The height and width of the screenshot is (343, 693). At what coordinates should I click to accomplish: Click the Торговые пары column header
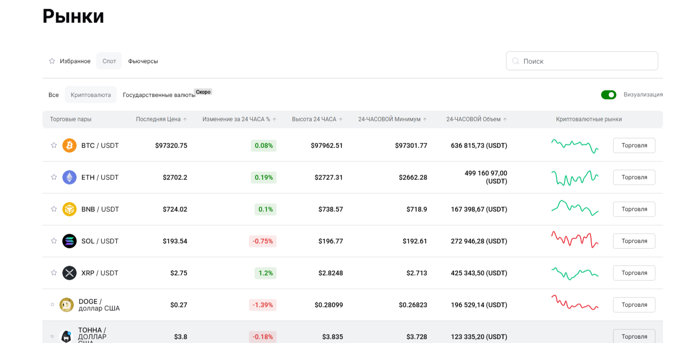pyautogui.click(x=70, y=119)
